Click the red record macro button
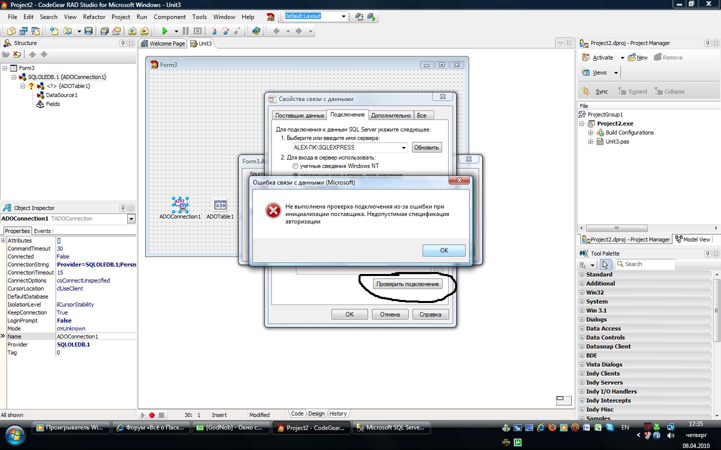The width and height of the screenshot is (721, 450). [x=152, y=415]
